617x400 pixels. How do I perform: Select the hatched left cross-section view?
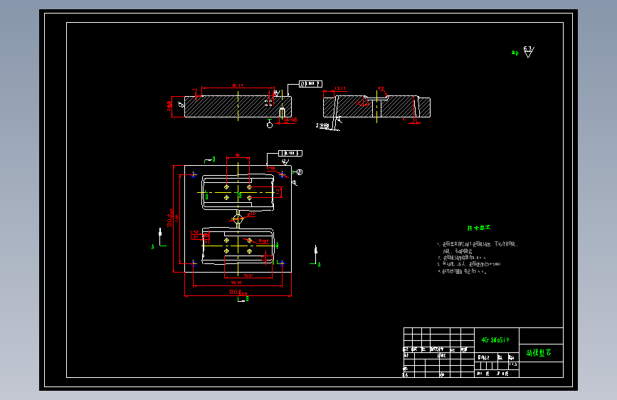pos(238,107)
